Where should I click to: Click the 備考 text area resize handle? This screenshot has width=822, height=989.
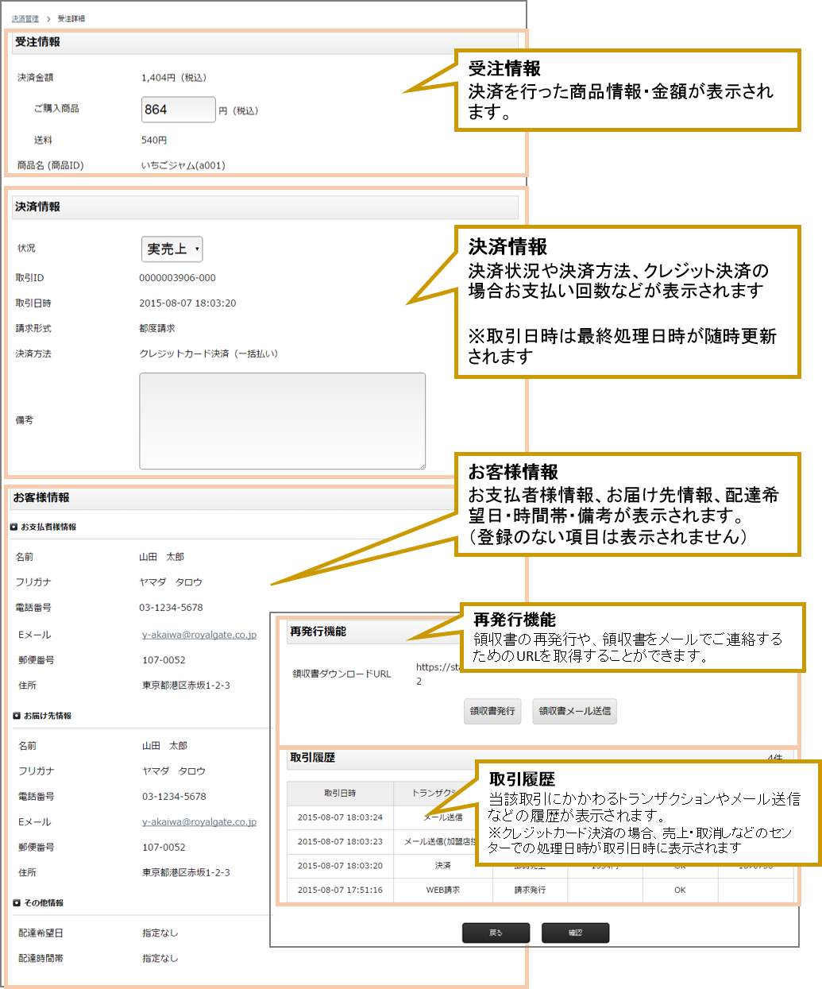point(422,466)
